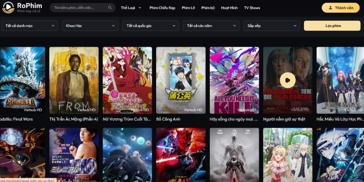
Task: Click the title Hãy sống cho ngày mai
Action: pos(234,119)
